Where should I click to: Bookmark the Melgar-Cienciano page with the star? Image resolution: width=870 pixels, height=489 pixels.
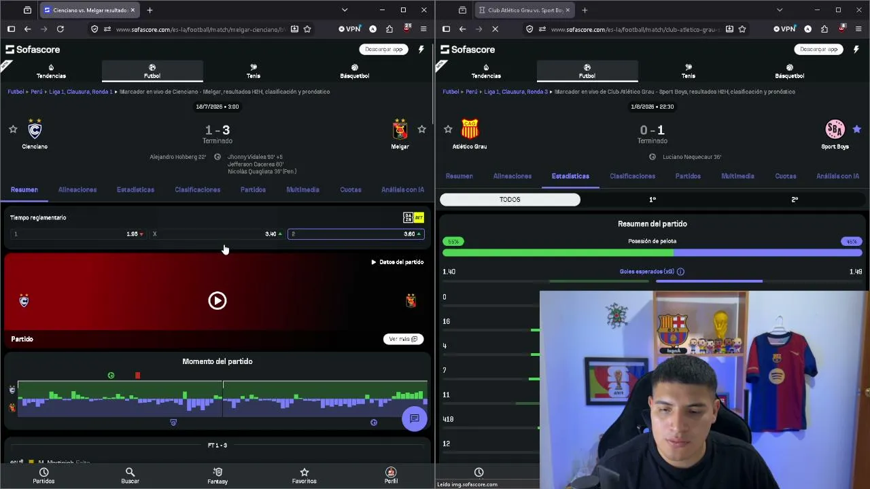pos(307,29)
